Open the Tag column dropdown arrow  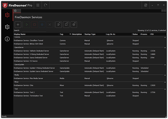[x=70, y=34]
